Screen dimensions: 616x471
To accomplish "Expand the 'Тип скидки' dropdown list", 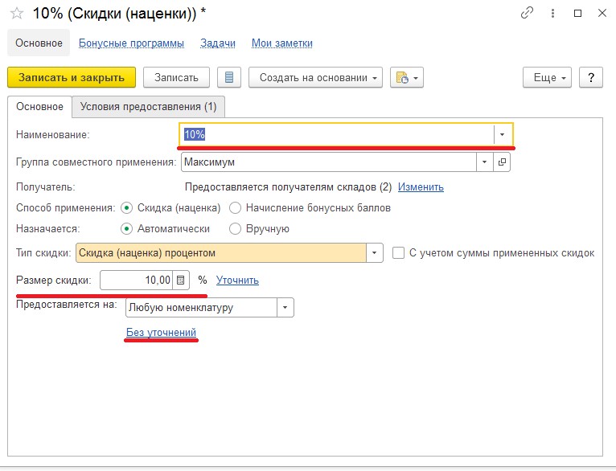I will coord(375,253).
